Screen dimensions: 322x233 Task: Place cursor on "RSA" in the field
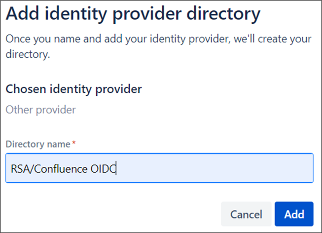[x=19, y=169]
